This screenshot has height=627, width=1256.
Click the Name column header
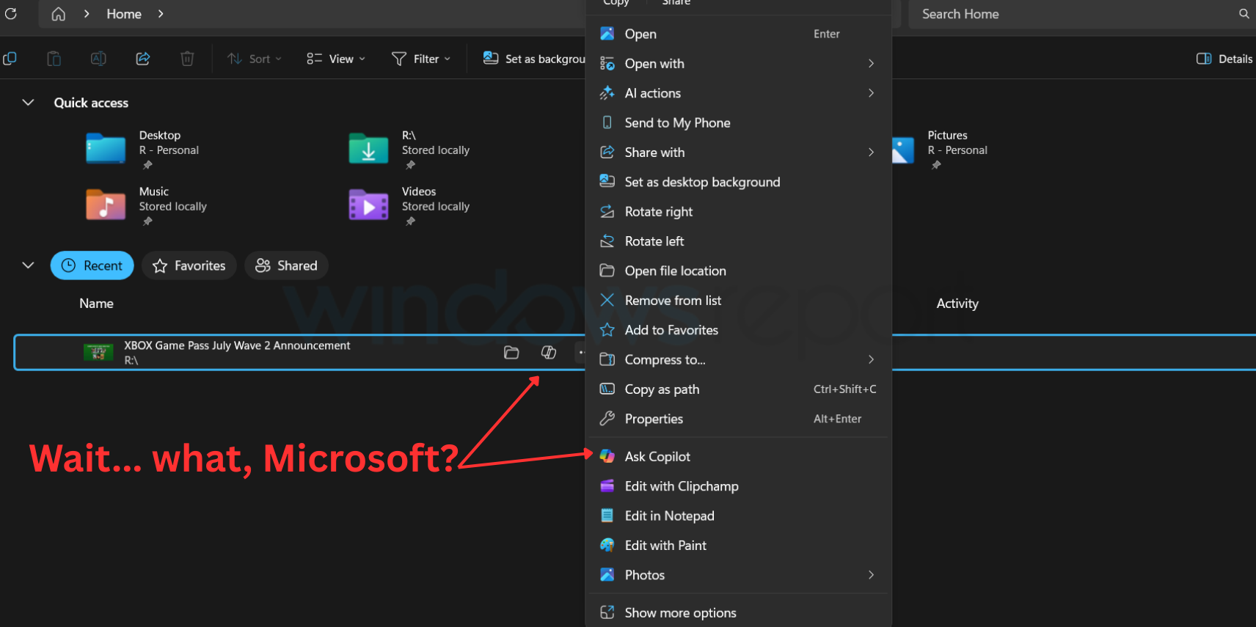[96, 304]
